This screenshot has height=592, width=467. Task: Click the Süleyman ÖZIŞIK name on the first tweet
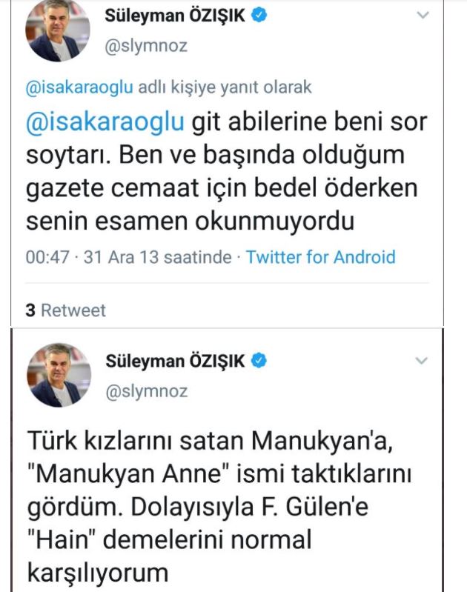coord(177,15)
